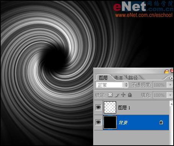Click the 图层 1 transparent thumbnail
This screenshot has height=146, width=174.
tap(110, 107)
